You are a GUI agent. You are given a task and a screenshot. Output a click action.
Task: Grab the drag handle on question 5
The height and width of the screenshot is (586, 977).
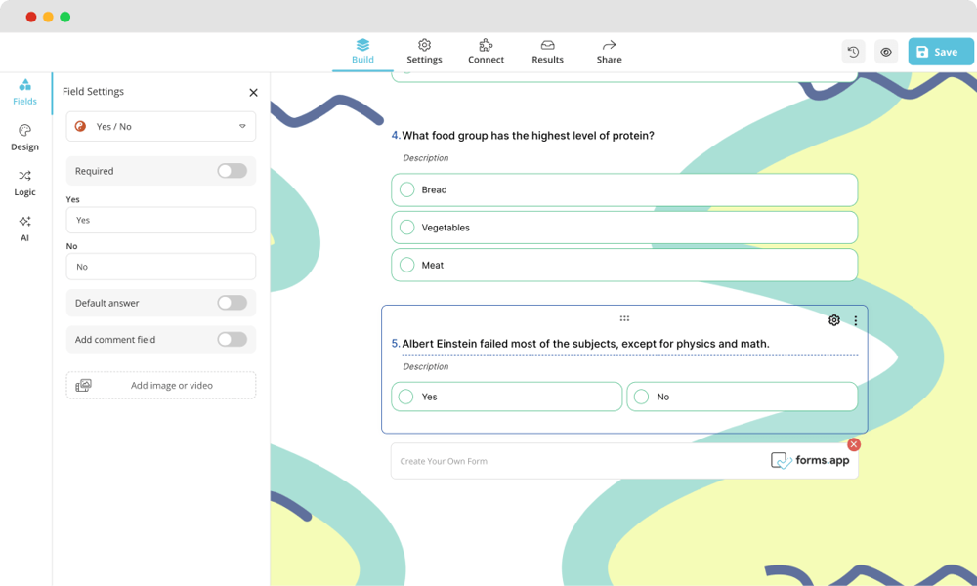pyautogui.click(x=624, y=318)
